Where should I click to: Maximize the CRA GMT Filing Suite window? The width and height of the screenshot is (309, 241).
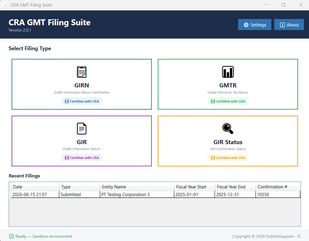pyautogui.click(x=283, y=5)
